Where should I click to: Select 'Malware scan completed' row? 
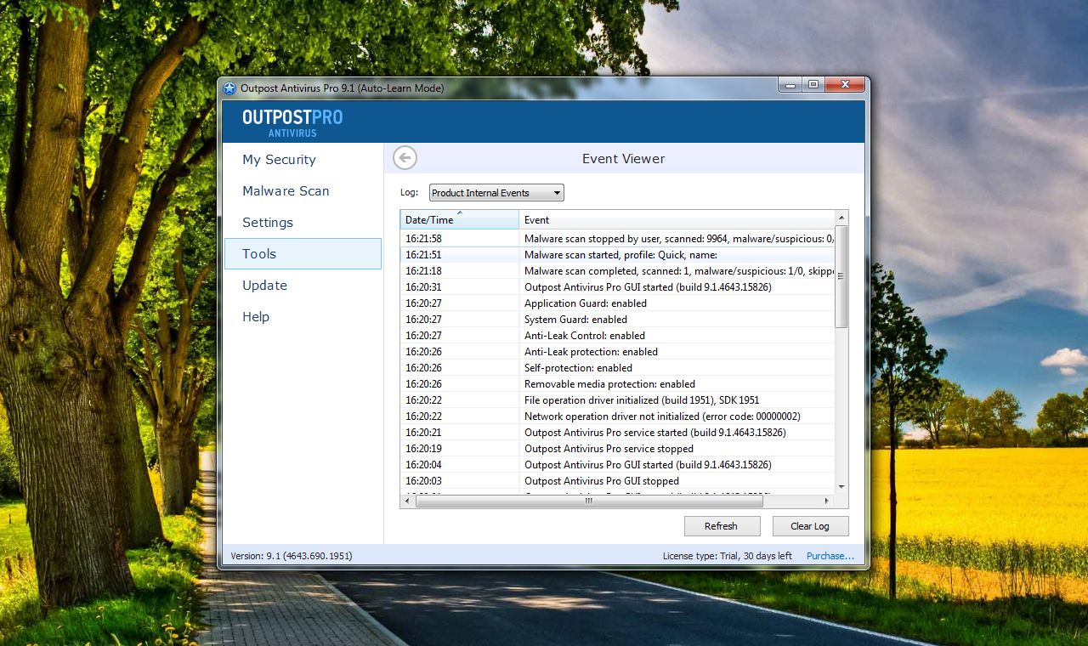[x=618, y=271]
